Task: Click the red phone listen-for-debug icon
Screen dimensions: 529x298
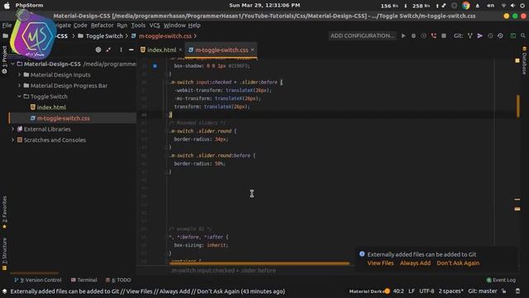Action: [433, 36]
